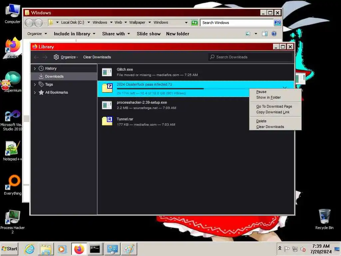The image size is (341, 256).
Task: Open the Everything search shortcut
Action: click(x=13, y=185)
